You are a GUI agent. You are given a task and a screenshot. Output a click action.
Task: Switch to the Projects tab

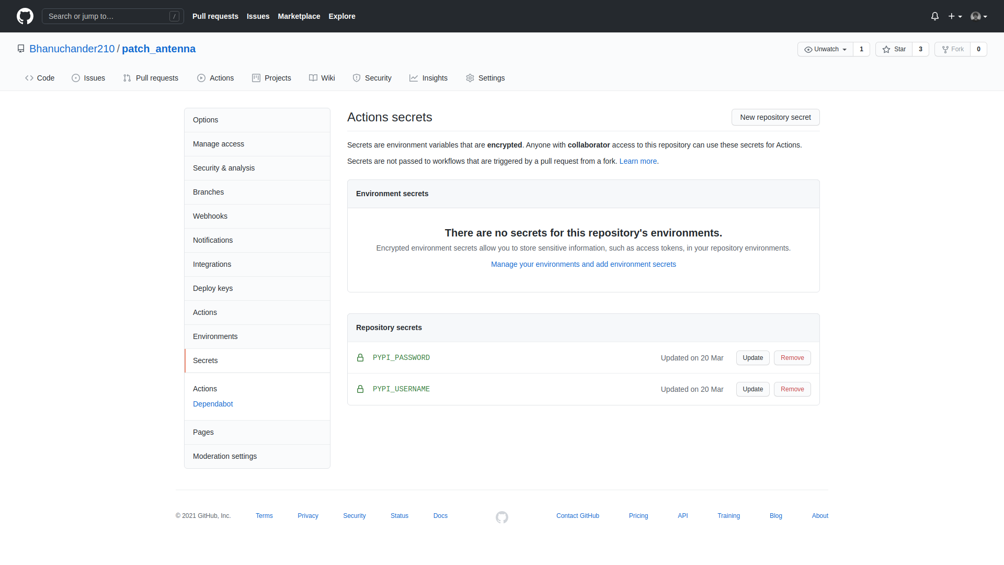[x=271, y=78]
